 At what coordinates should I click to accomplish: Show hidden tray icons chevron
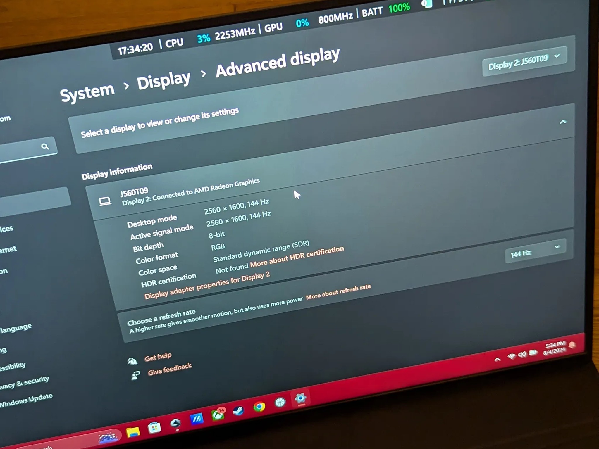[x=497, y=360]
